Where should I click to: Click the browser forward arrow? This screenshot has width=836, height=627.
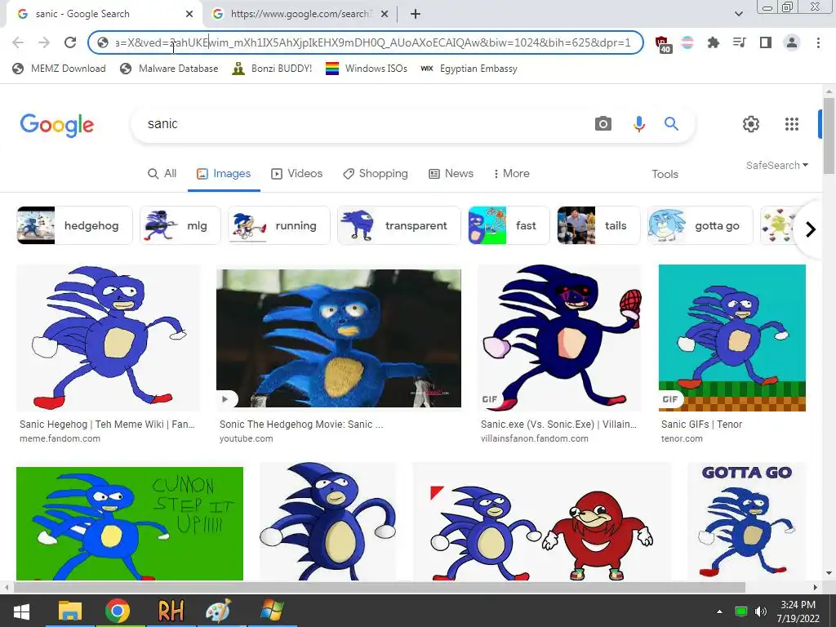(44, 42)
